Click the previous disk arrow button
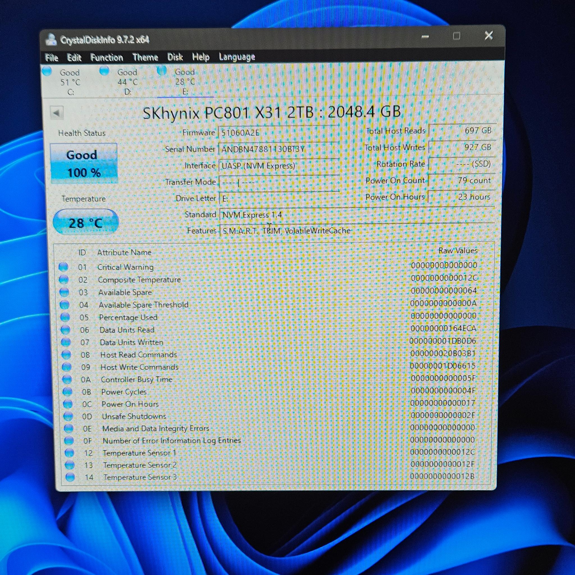Viewport: 575px width, 575px height. point(56,113)
